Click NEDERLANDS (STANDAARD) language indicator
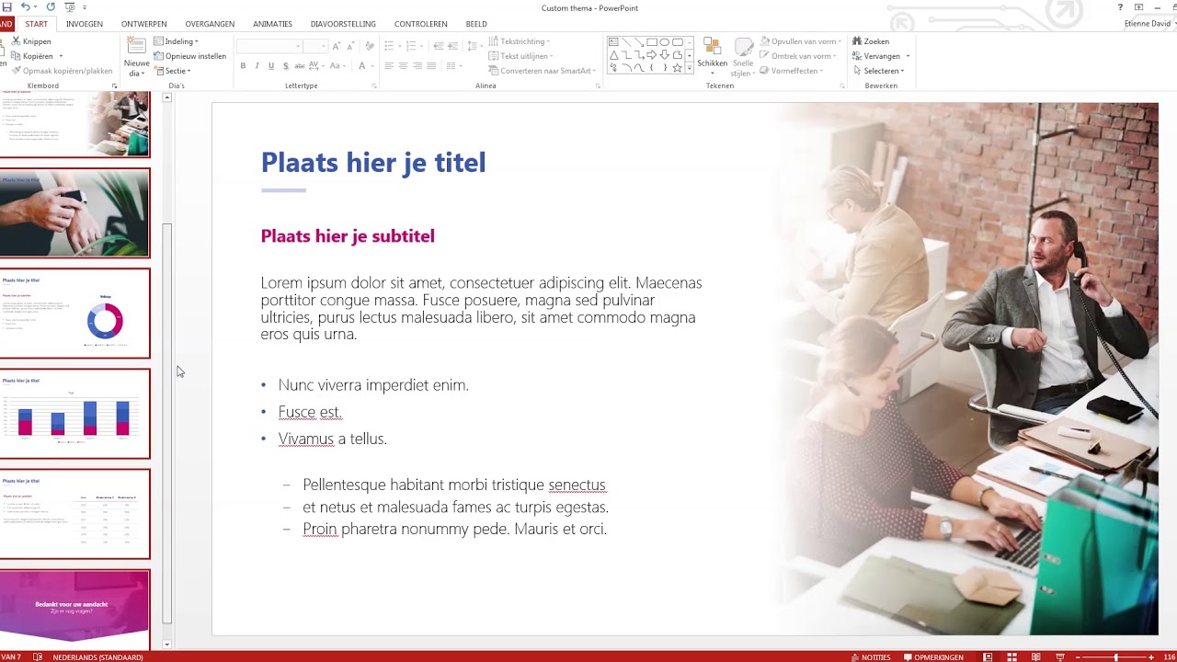The width and height of the screenshot is (1177, 662). (97, 657)
